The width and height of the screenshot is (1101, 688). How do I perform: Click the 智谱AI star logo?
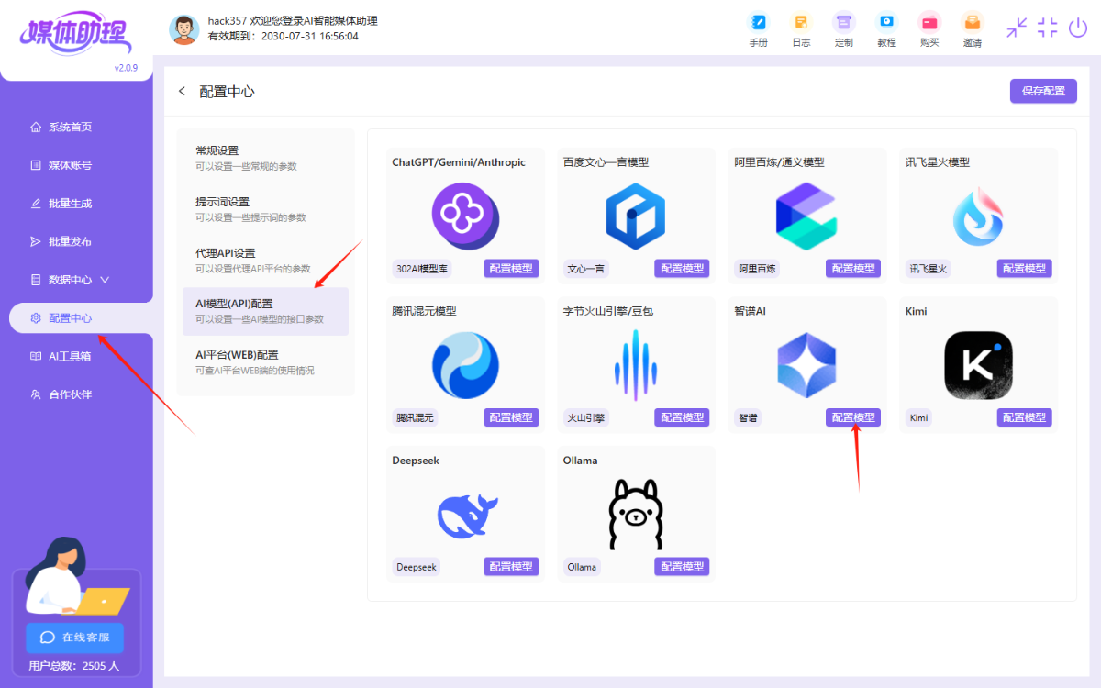pyautogui.click(x=806, y=364)
